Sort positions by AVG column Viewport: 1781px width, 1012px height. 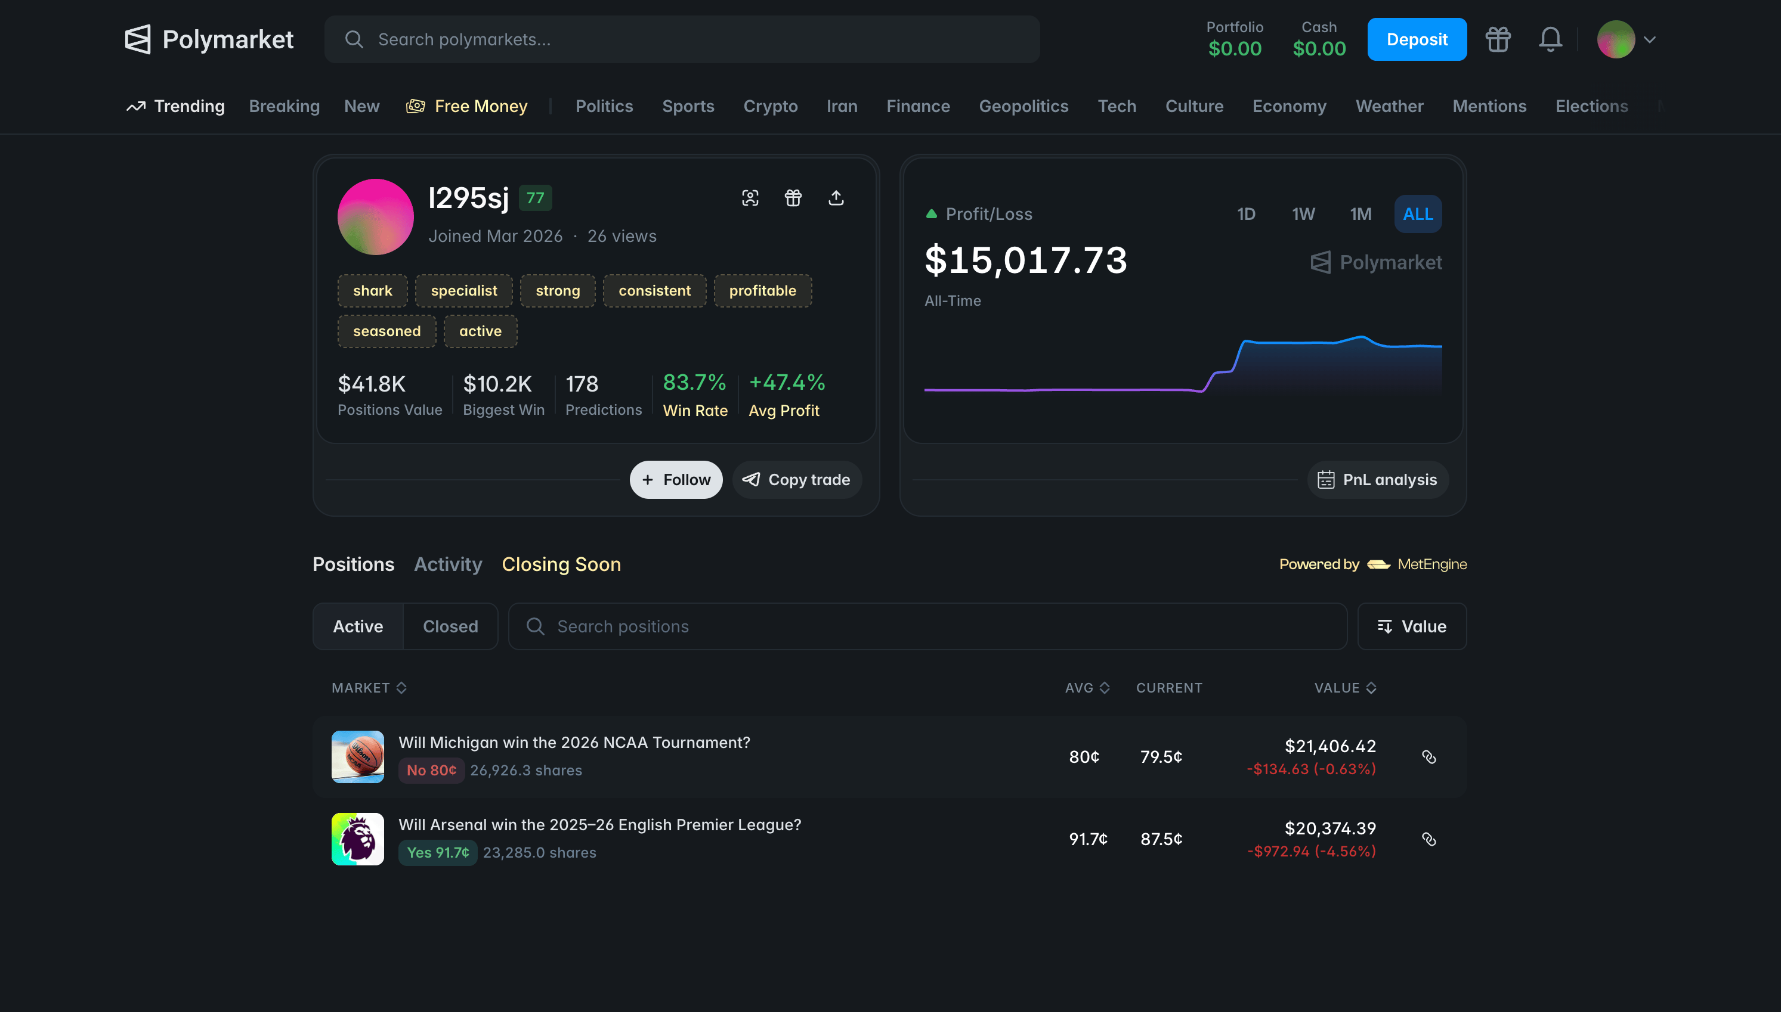pyautogui.click(x=1087, y=688)
